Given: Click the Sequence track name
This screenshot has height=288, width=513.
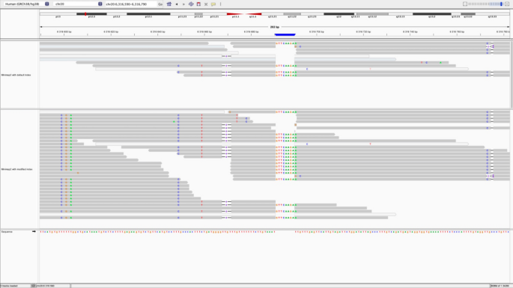Looking at the screenshot, I should 7,232.
